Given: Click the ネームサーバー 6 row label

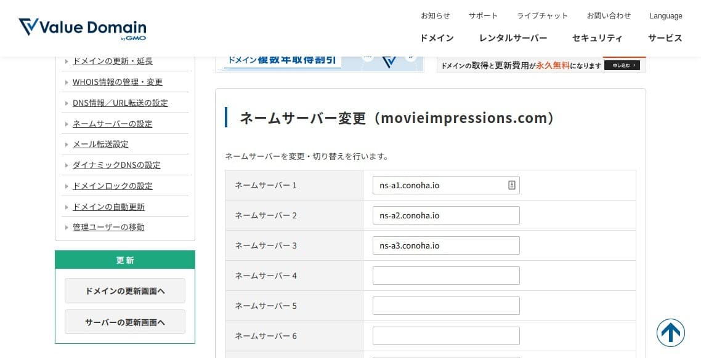Looking at the screenshot, I should [265, 336].
